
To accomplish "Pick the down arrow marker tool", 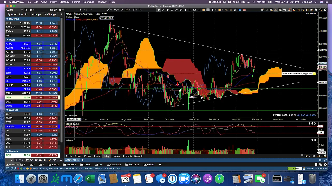I will coord(172,10).
